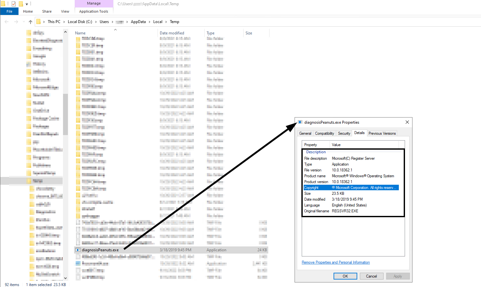
Task: Click the Back navigation arrow
Action: pyautogui.click(x=7, y=22)
